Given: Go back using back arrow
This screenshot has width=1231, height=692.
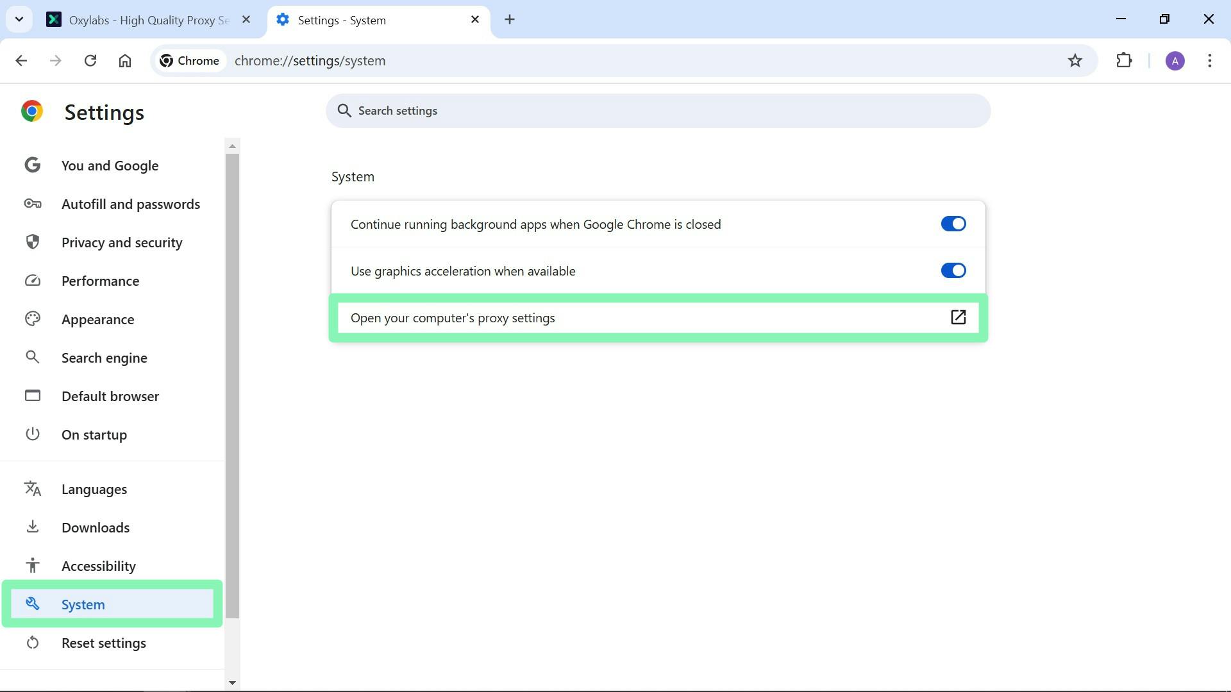Looking at the screenshot, I should click(21, 61).
